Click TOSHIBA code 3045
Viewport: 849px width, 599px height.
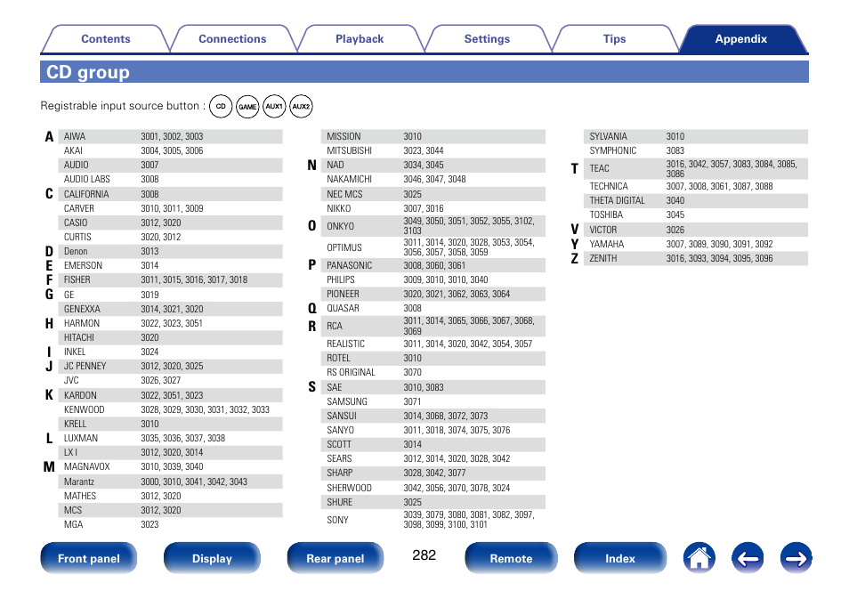click(675, 215)
